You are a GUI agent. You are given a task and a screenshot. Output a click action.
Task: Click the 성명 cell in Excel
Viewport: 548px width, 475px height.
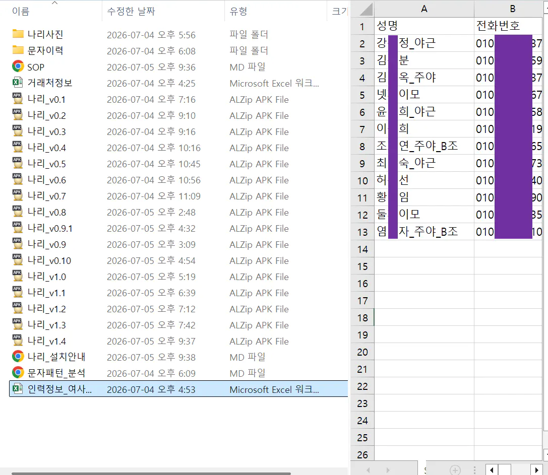(x=424, y=26)
